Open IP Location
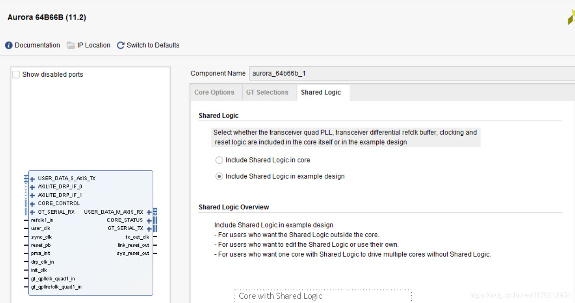This screenshot has height=303, width=575. pos(94,45)
